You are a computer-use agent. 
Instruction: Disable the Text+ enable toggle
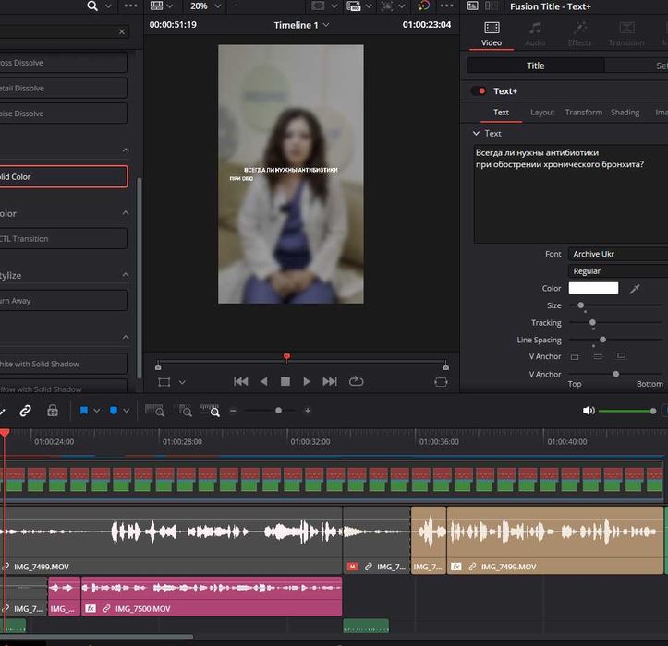479,91
